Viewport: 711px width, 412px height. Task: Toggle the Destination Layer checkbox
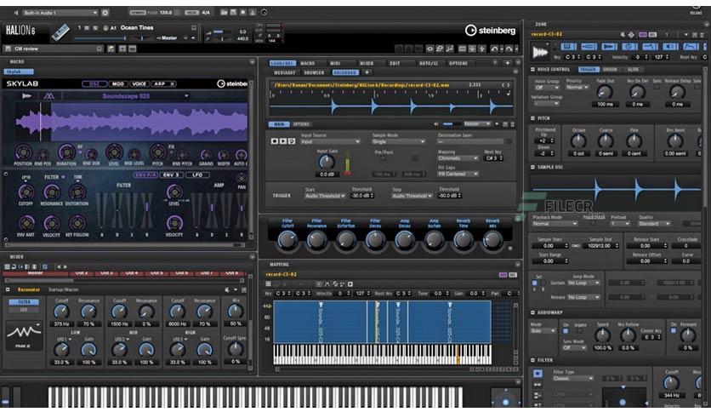coord(509,141)
